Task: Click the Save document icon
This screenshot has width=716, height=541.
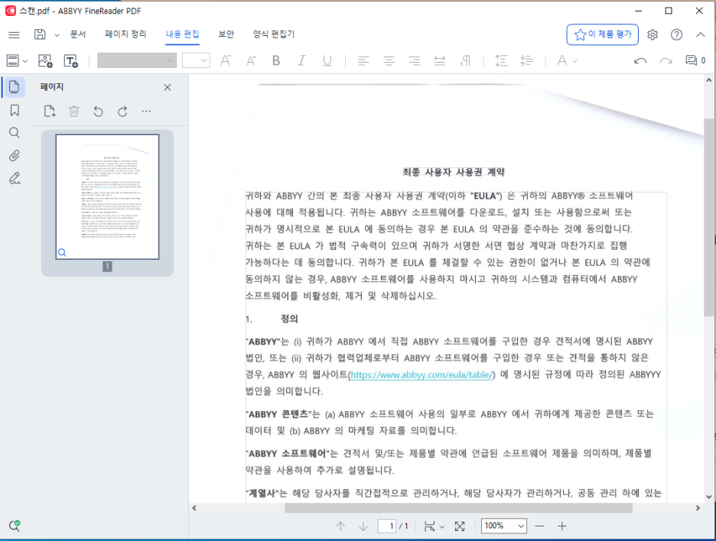Action: (x=41, y=34)
